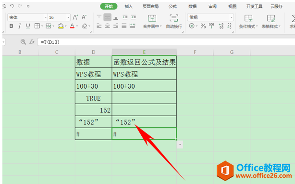Viewport: 295px width, 184px height.
Task: Click the cell borders icon
Action: click(x=37, y=26)
